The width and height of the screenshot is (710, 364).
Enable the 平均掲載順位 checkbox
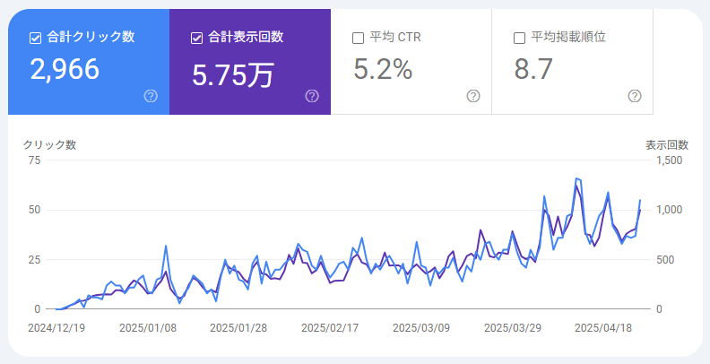click(x=519, y=38)
